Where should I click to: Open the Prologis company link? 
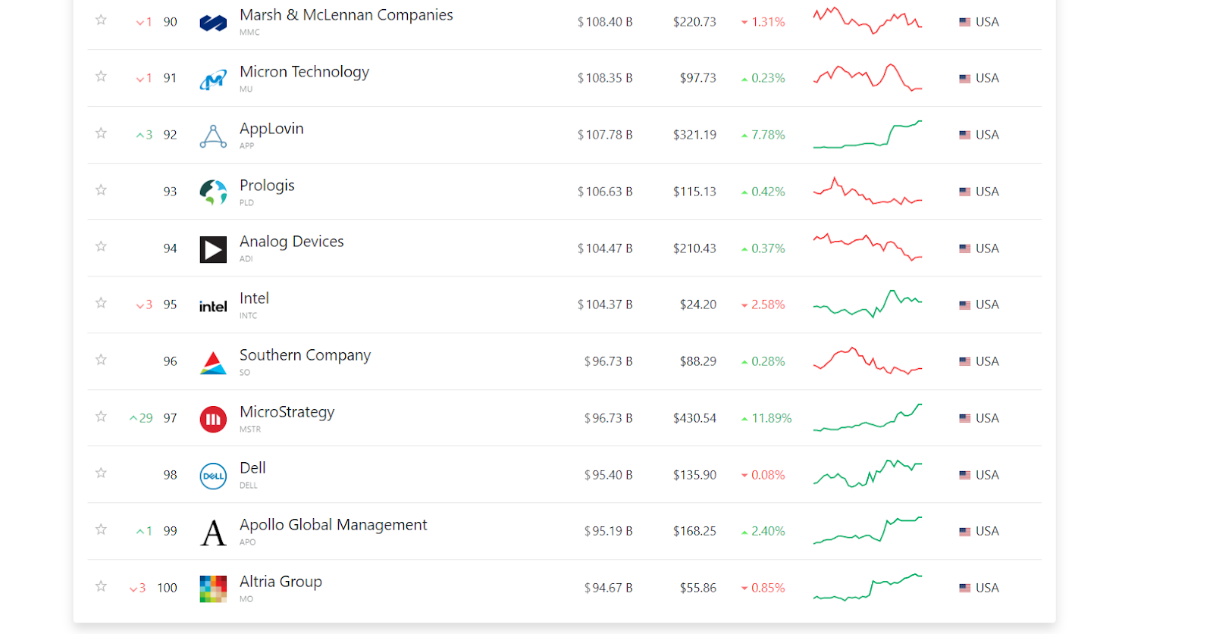coord(267,186)
